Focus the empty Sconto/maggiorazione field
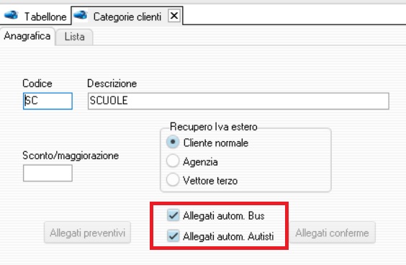 (x=48, y=173)
